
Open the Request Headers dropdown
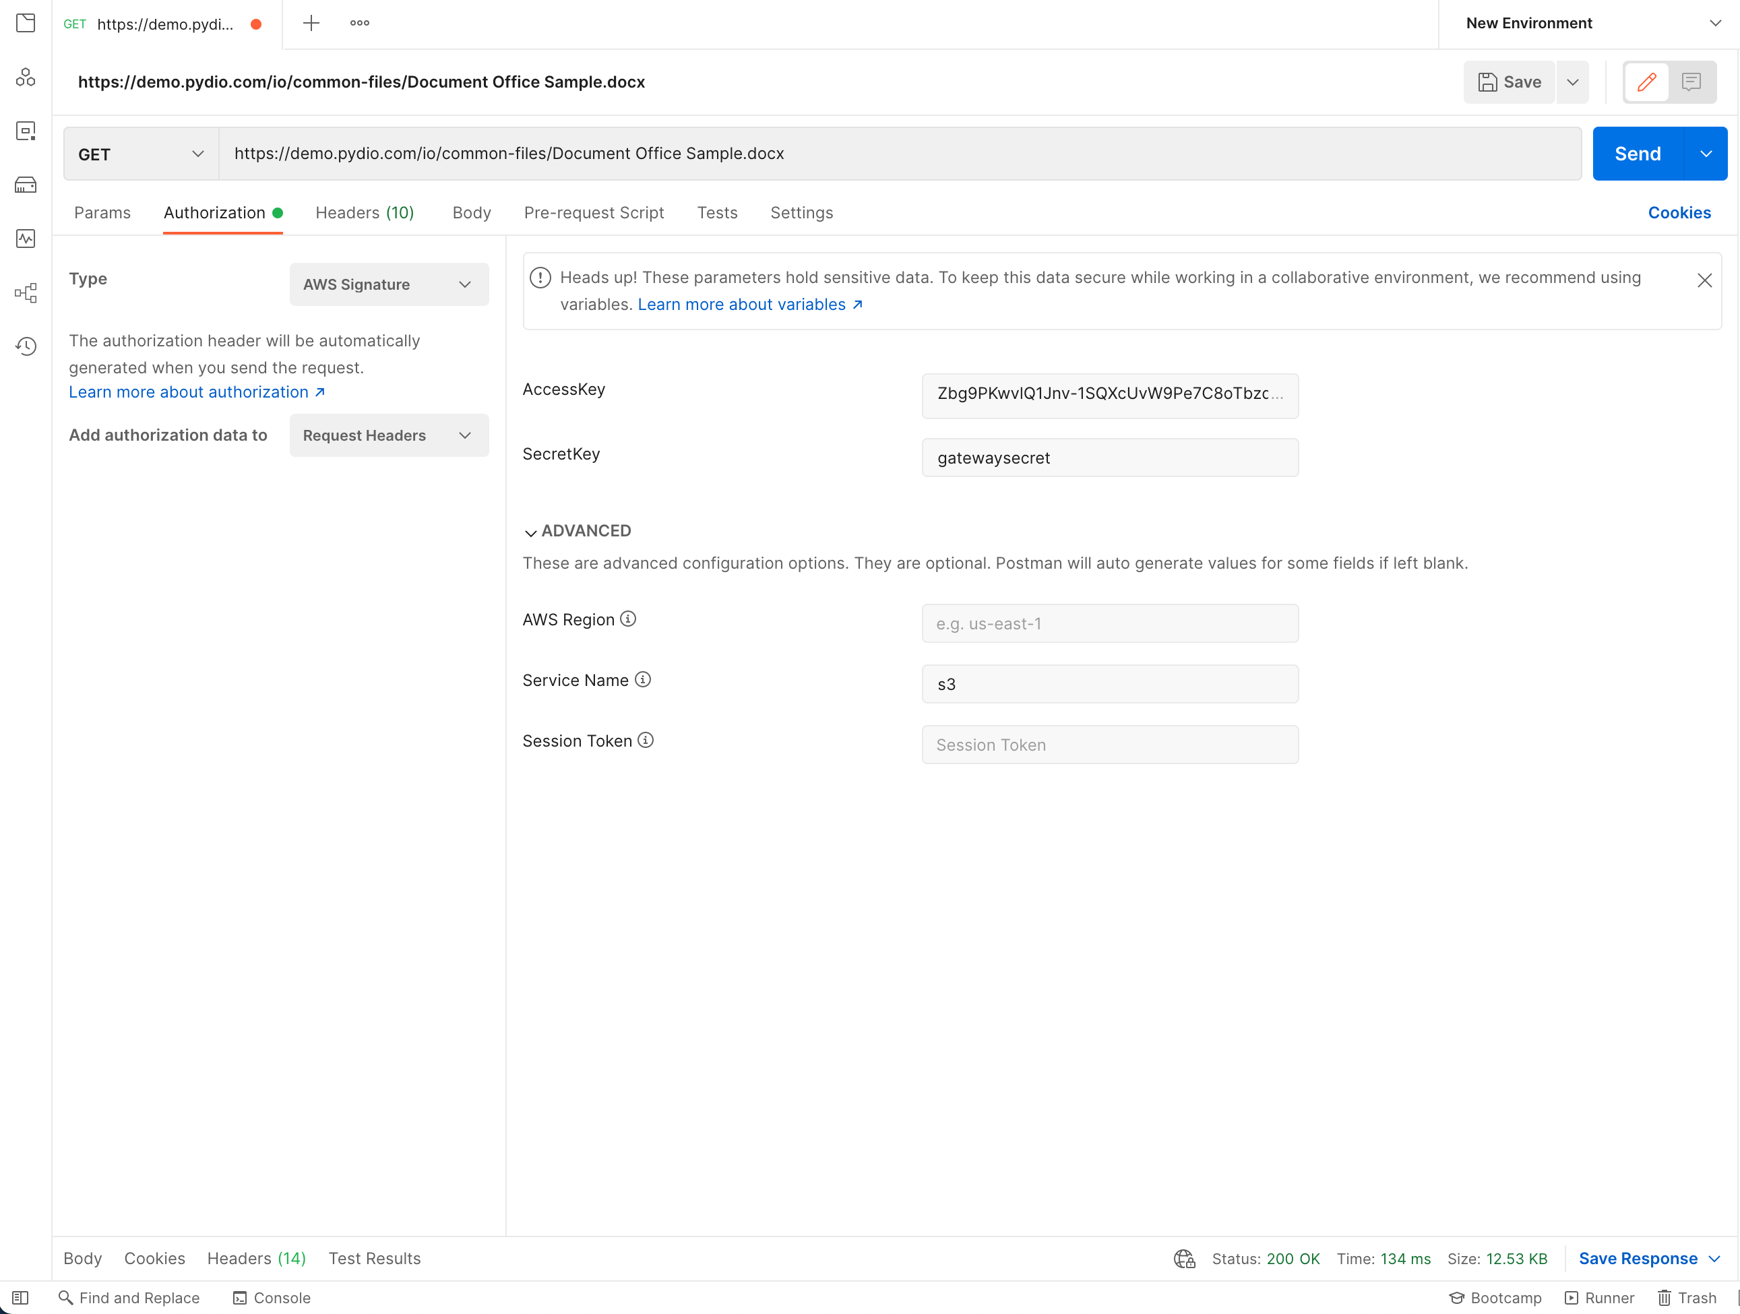(389, 435)
